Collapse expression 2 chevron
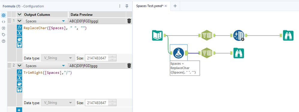The height and width of the screenshot is (112, 299). coord(19,66)
